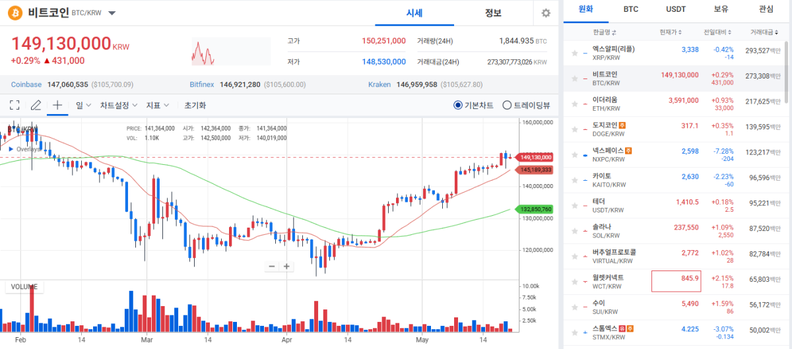This screenshot has width=792, height=349.
Task: Select 기본차트 radio option
Action: click(x=473, y=105)
